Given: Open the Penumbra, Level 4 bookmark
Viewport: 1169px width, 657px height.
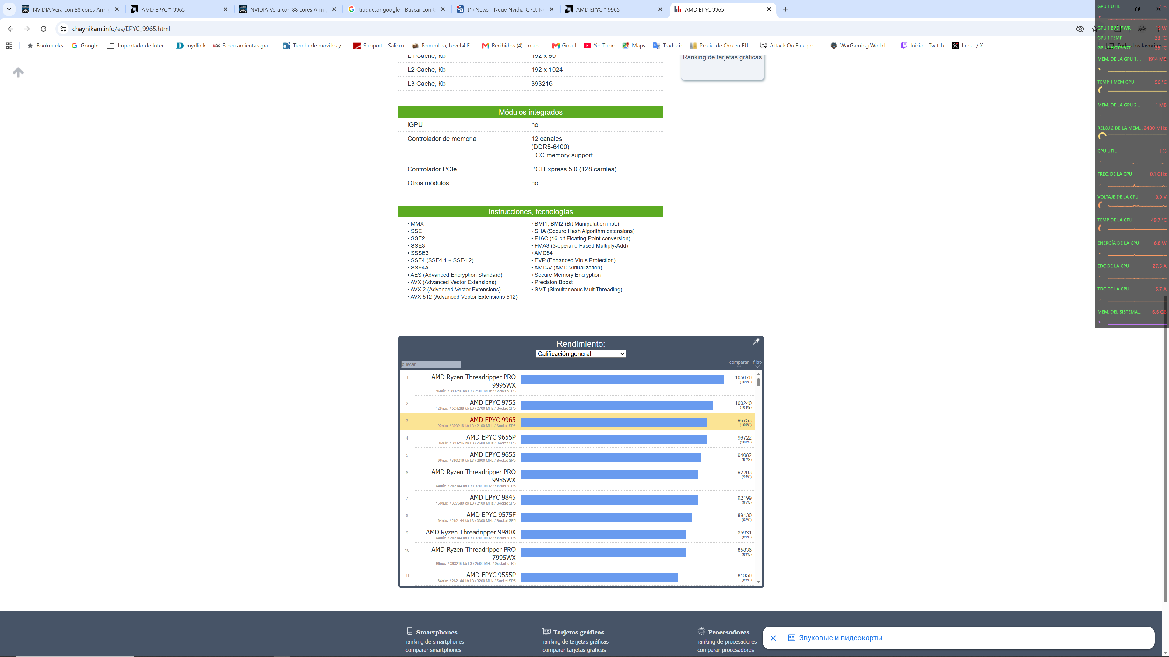Looking at the screenshot, I should click(x=442, y=45).
